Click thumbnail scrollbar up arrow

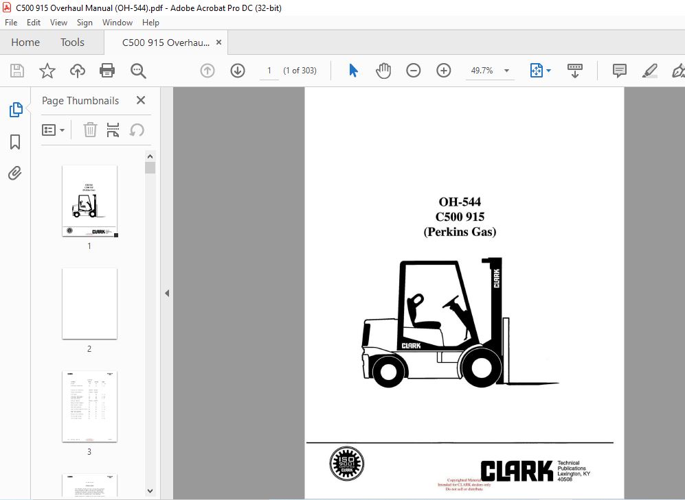150,156
